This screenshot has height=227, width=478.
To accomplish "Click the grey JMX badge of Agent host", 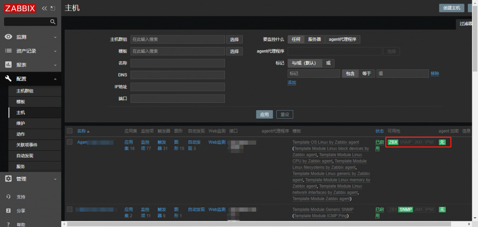I will coord(418,142).
